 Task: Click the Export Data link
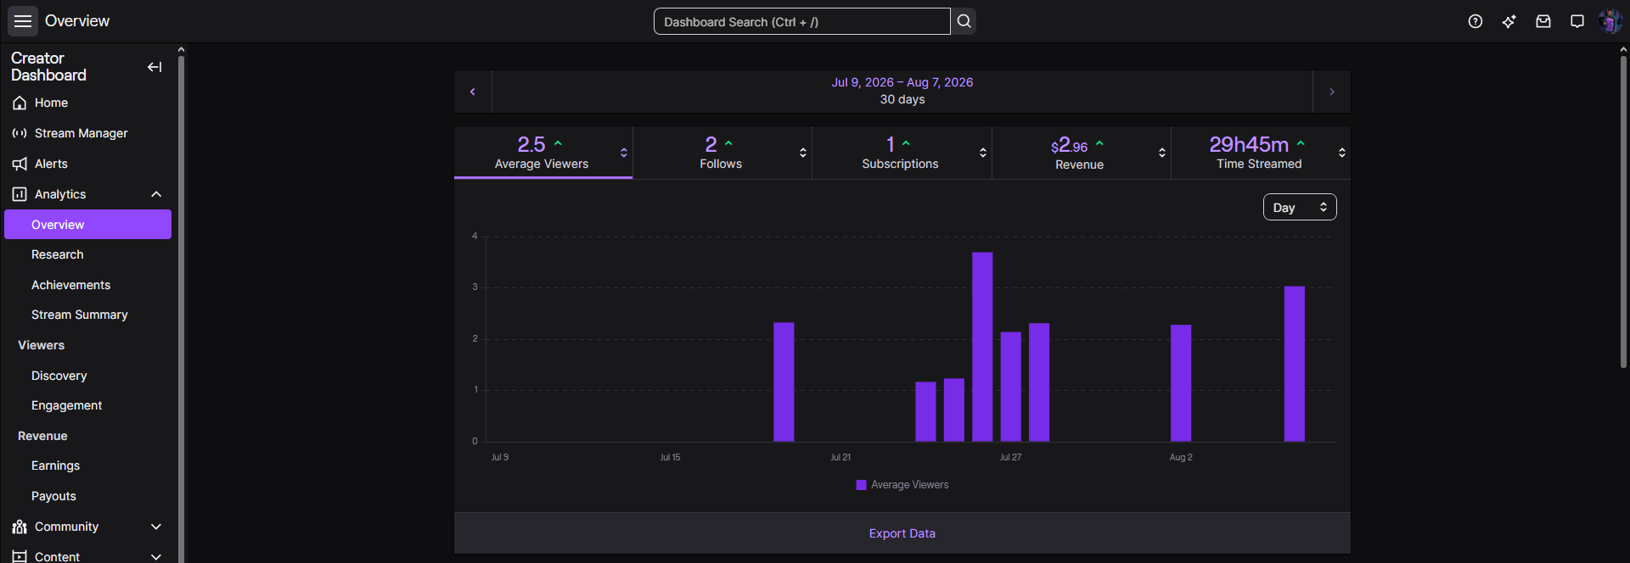tap(902, 533)
